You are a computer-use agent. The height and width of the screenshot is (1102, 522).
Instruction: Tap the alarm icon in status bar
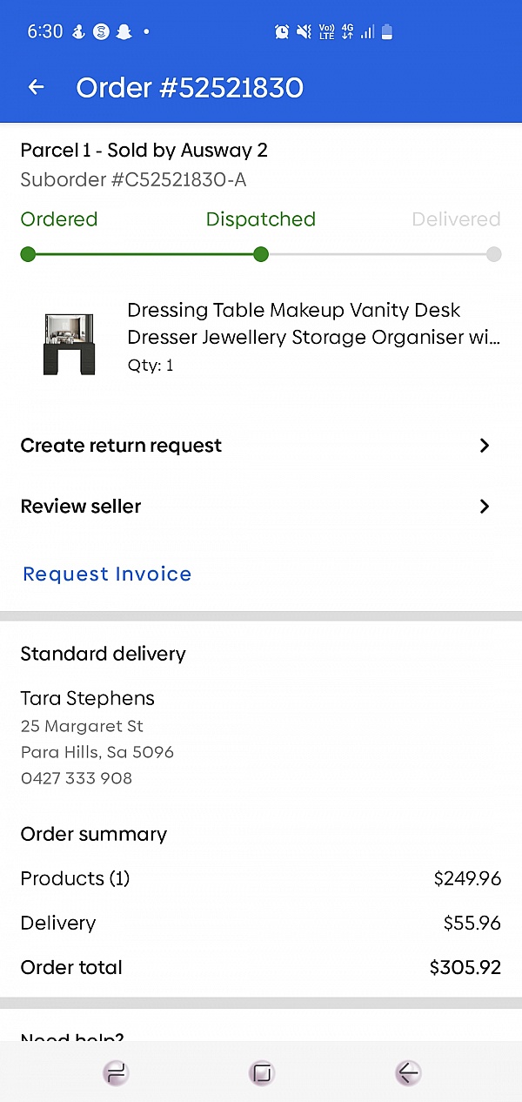tap(282, 32)
